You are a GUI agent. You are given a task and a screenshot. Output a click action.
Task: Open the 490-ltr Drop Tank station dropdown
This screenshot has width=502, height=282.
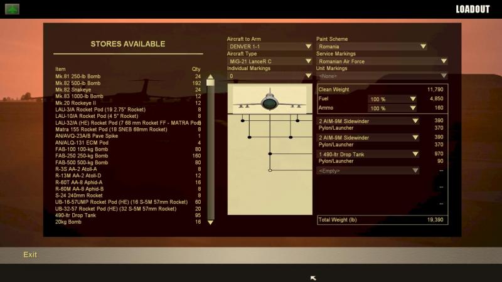(368, 154)
